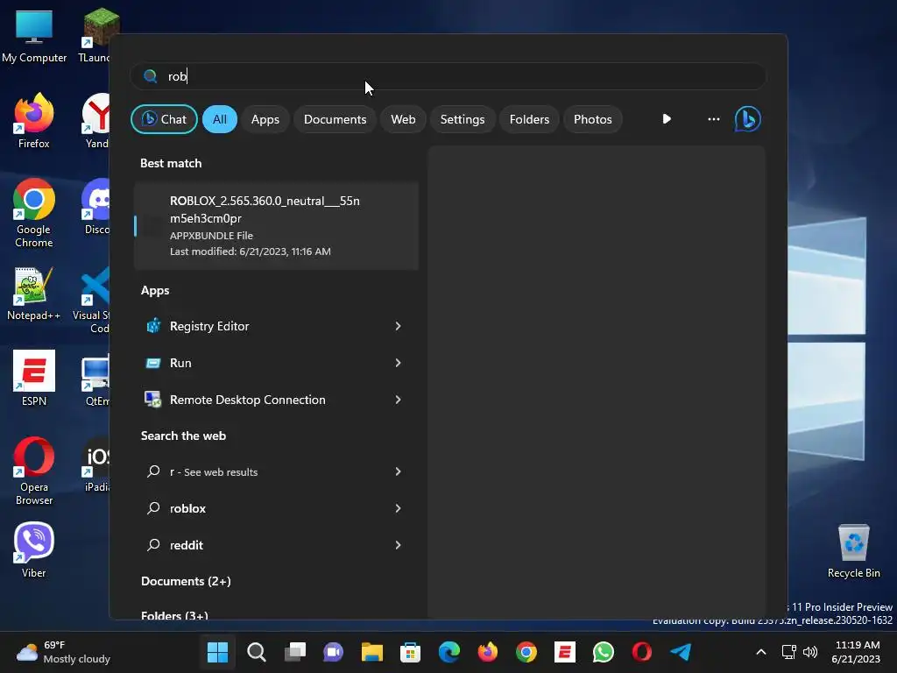
Task: Launch Firefox from taskbar
Action: click(487, 652)
